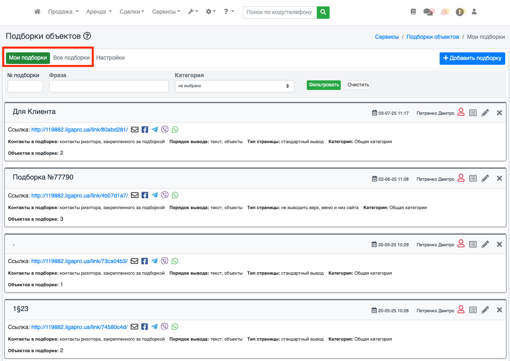Delete the '1§23' selection
Viewport: 510px width, 361px height.
(499, 310)
